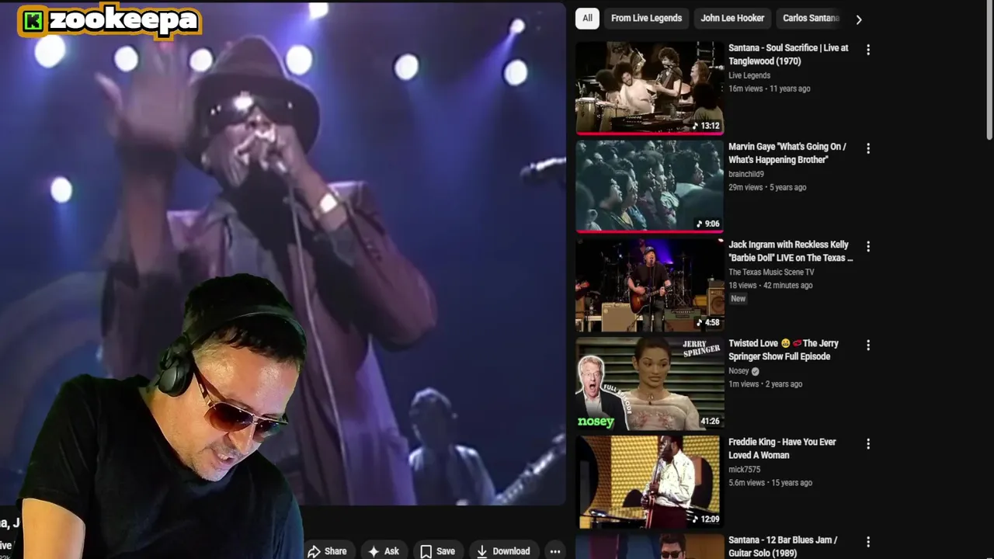The image size is (994, 559).
Task: Open the options menu for Marvin Gaye video
Action: point(868,148)
